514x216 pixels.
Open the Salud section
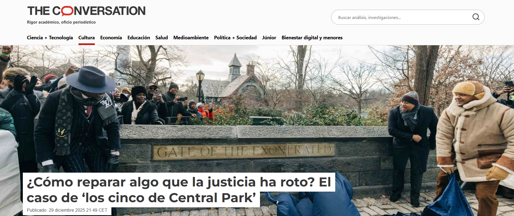[161, 38]
